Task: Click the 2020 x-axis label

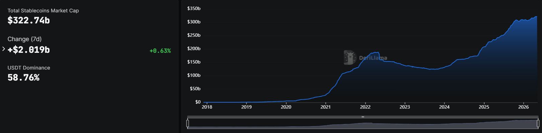Action: [x=286, y=107]
